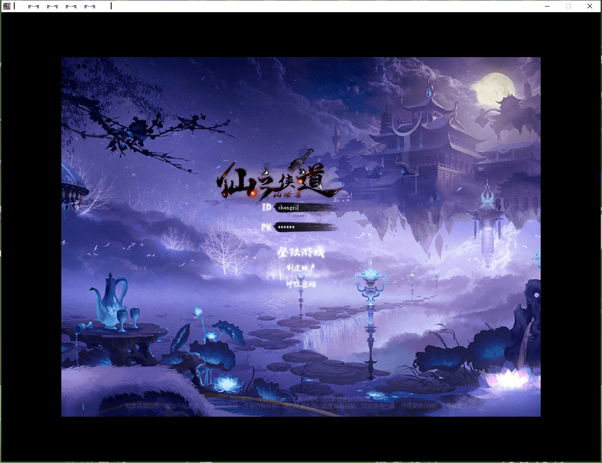Minimize the game window

coord(547,6)
